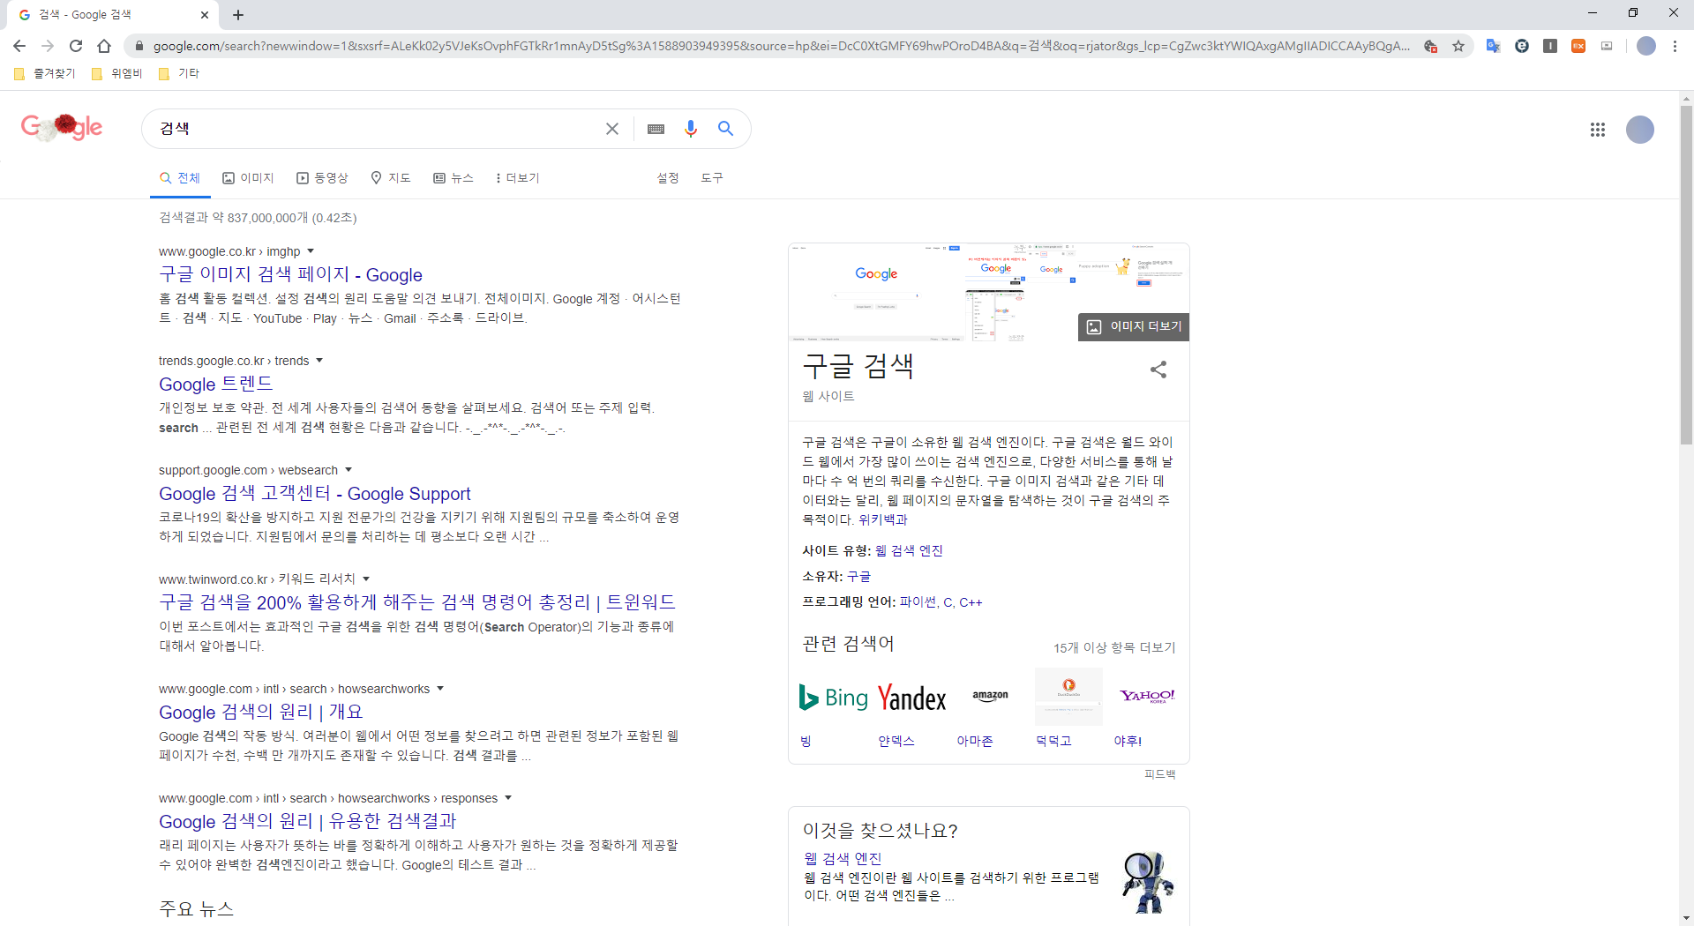Bookmark this page with the star icon
This screenshot has width=1694, height=926.
1458,46
